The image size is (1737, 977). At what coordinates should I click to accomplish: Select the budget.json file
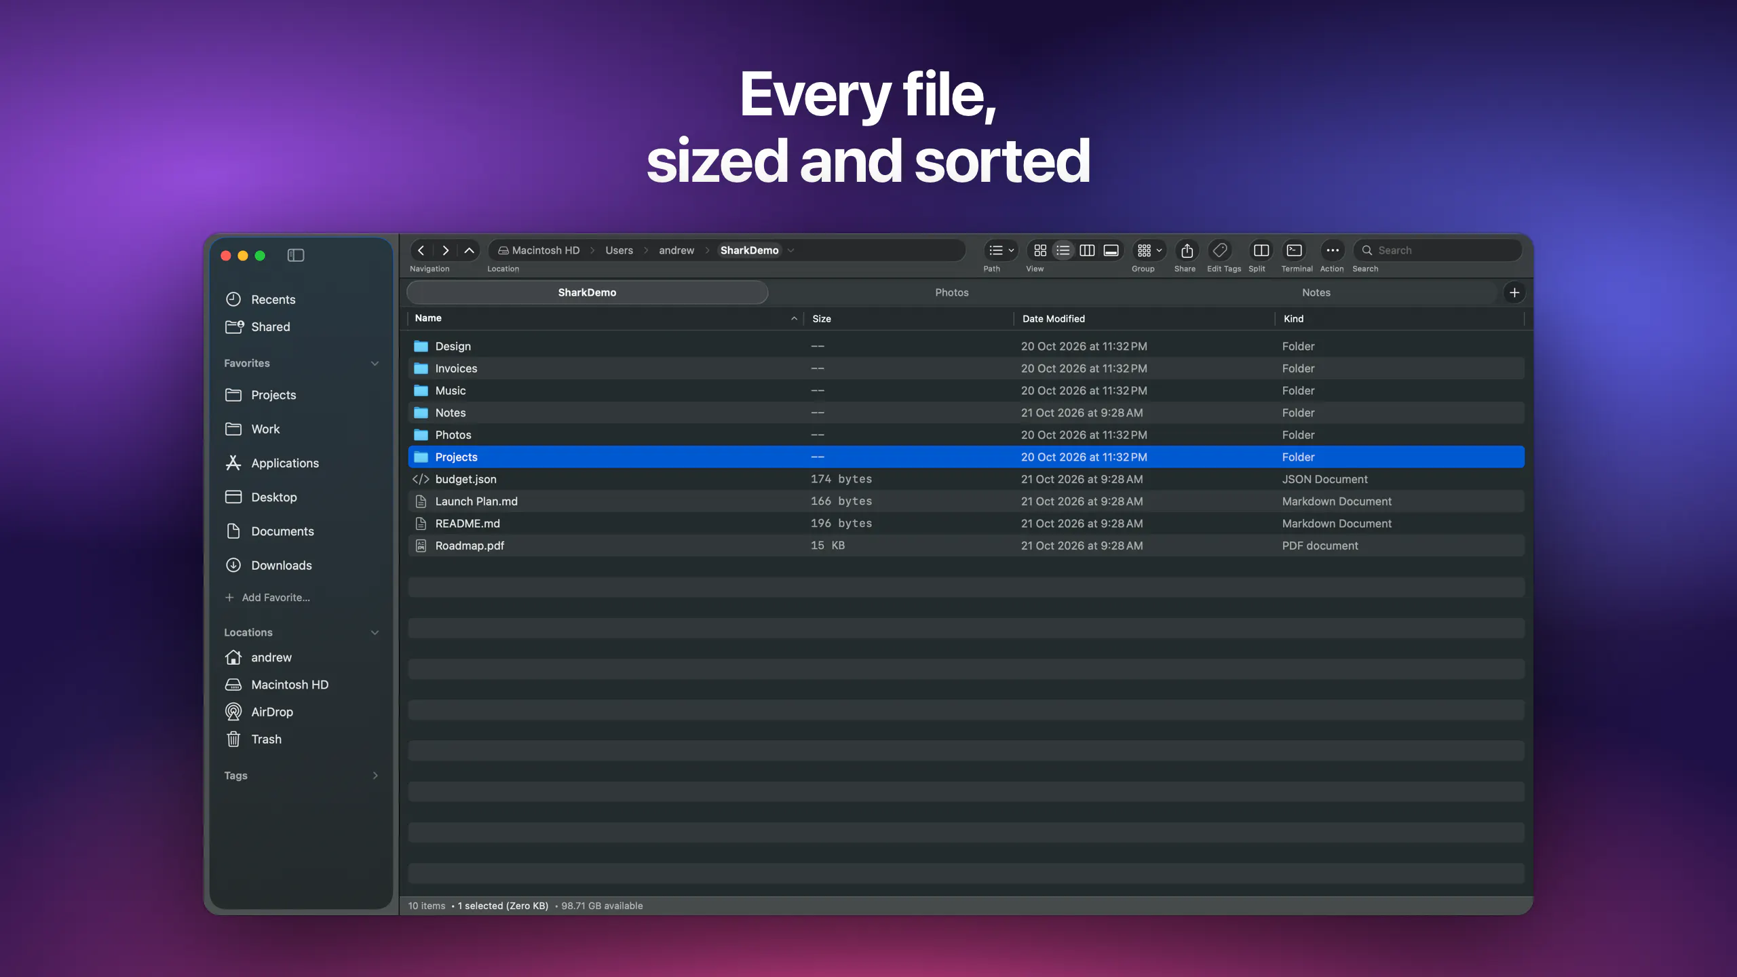coord(966,479)
